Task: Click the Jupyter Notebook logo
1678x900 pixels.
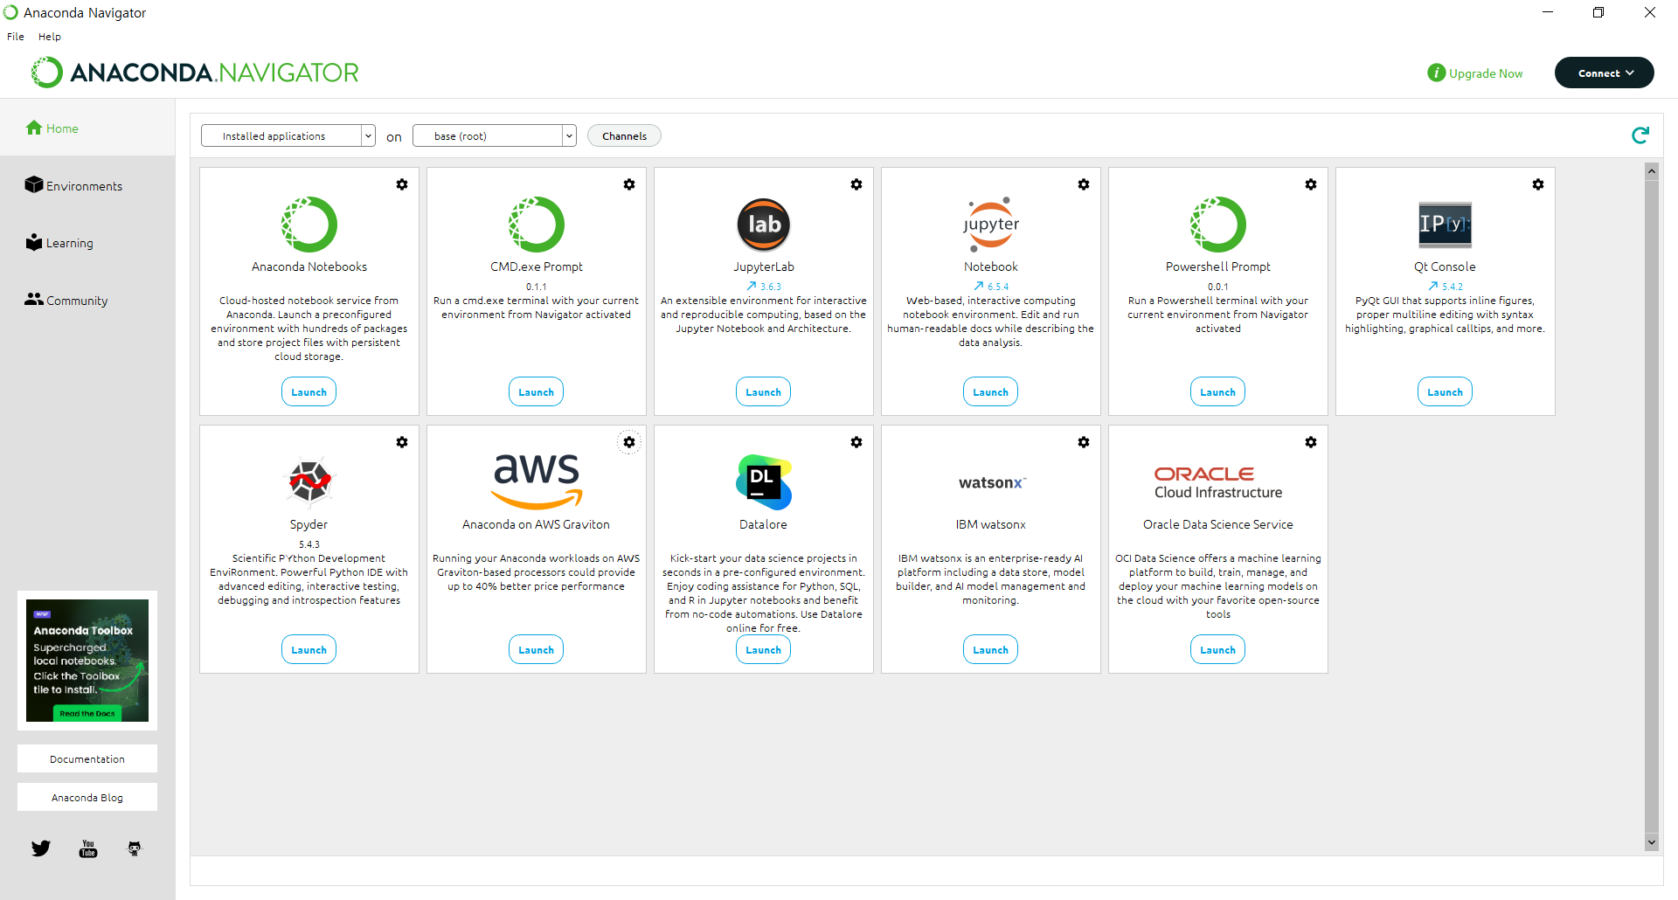Action: point(991,225)
